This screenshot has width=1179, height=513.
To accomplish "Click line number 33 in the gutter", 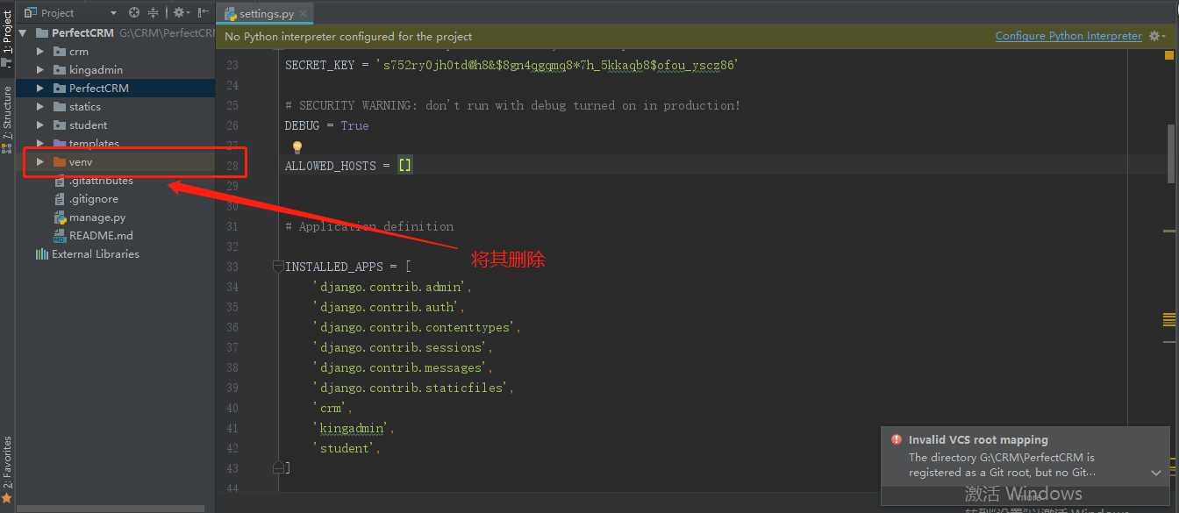I will (x=232, y=267).
